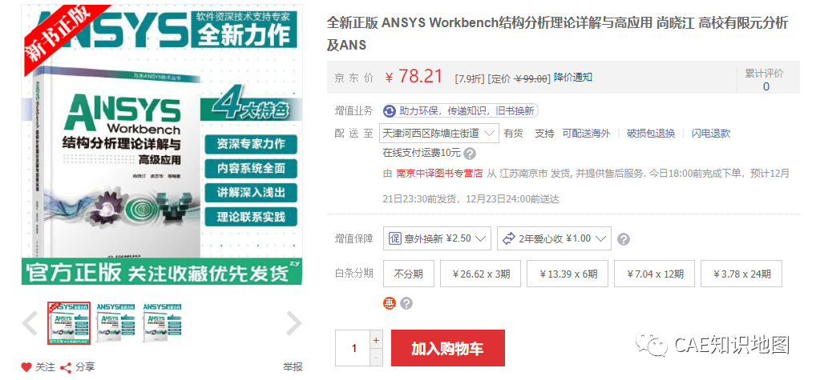This screenshot has height=380, width=816.
Task: Click the heart icon to follow item
Action: point(26,367)
